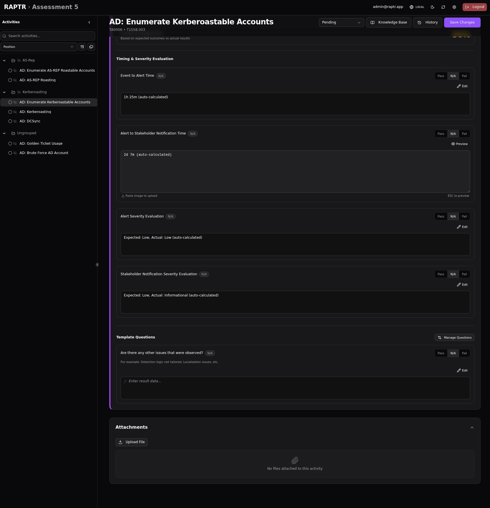Open the Pending status dropdown
This screenshot has height=508, width=490.
click(341, 22)
